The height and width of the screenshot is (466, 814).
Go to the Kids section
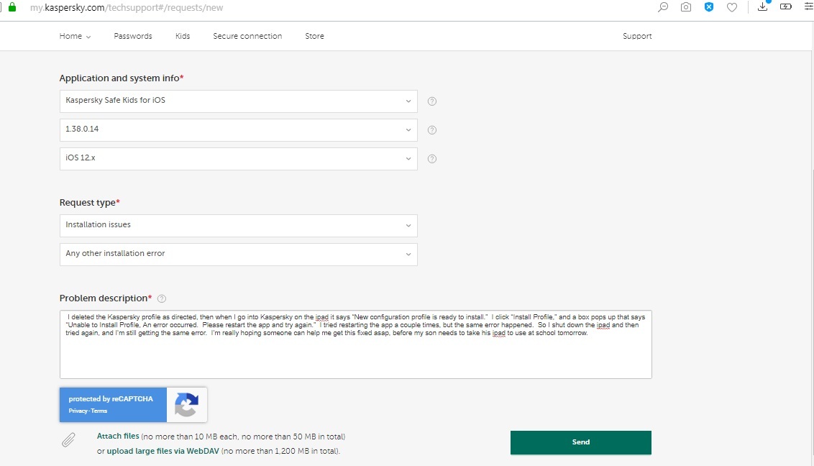tap(183, 36)
